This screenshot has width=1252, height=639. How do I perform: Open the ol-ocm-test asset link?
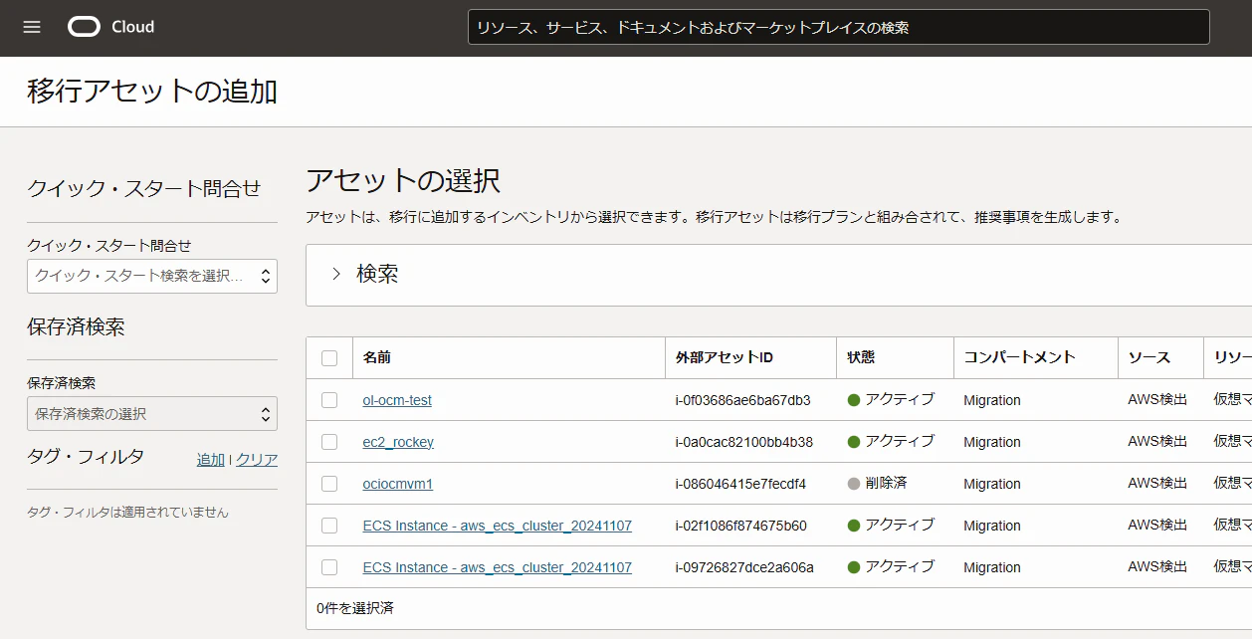[397, 400]
